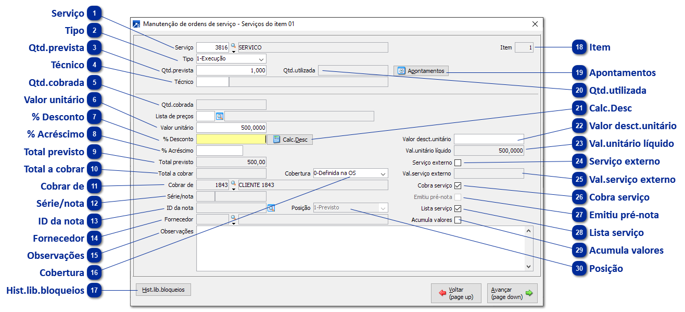Screen dimensions: 685x312
Task: Enable the Serviço externo checkbox
Action: [x=458, y=163]
